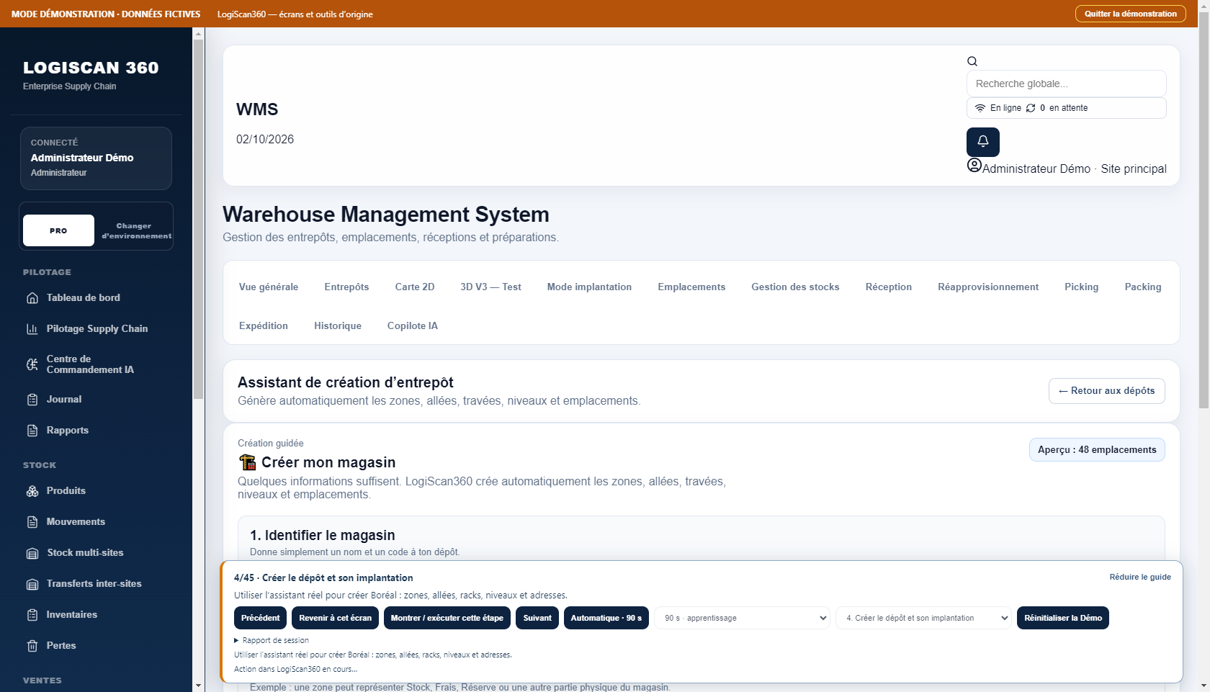This screenshot has width=1210, height=692.
Task: Switch to the Carte 2D tab
Action: point(415,287)
